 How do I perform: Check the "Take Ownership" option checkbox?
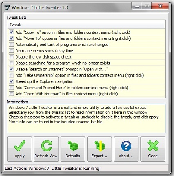pos(11,75)
